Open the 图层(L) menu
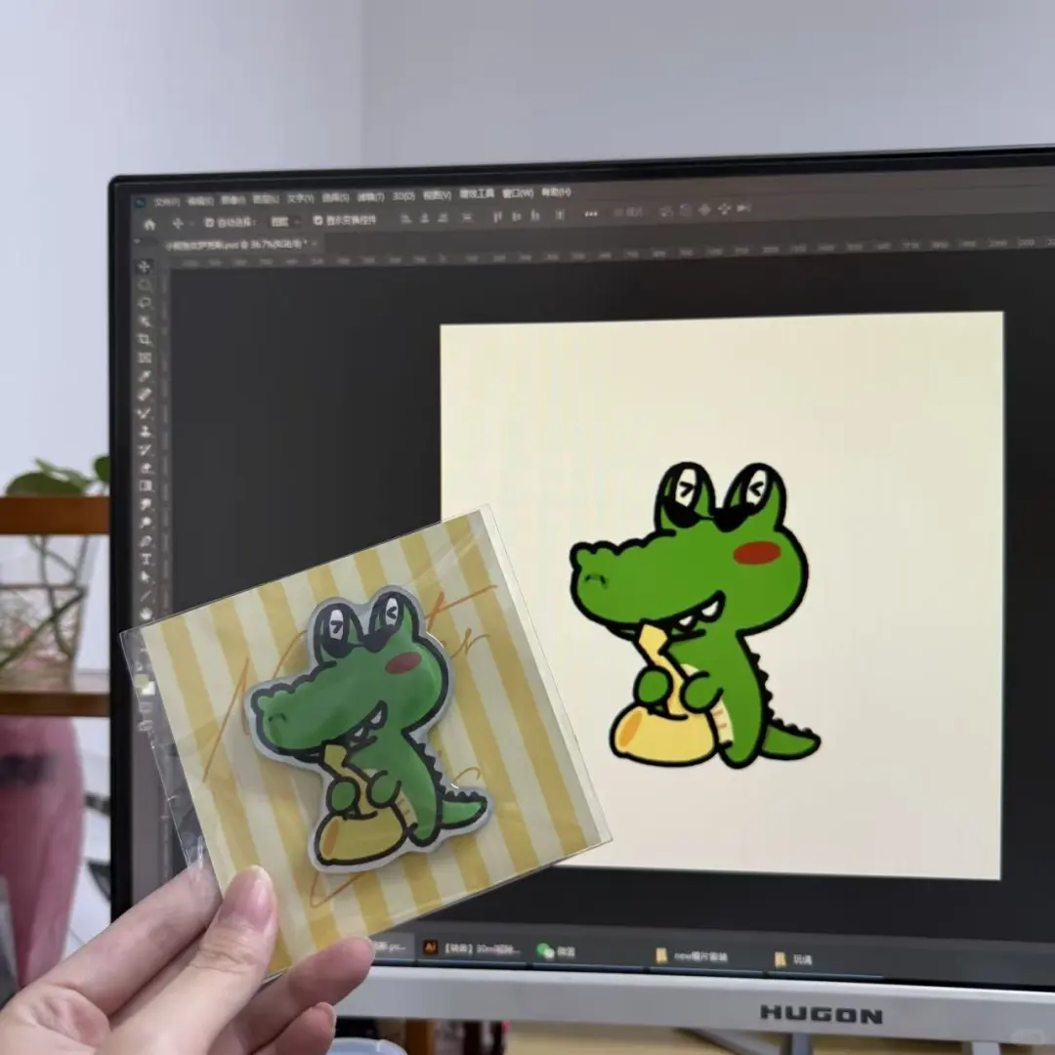Image resolution: width=1055 pixels, height=1055 pixels. [266, 200]
